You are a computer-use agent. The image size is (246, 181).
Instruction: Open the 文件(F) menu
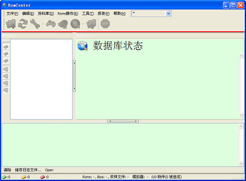point(12,14)
